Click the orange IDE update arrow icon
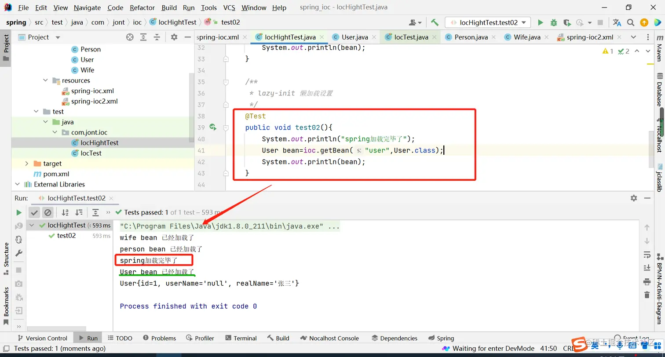The height and width of the screenshot is (357, 665). [x=644, y=22]
